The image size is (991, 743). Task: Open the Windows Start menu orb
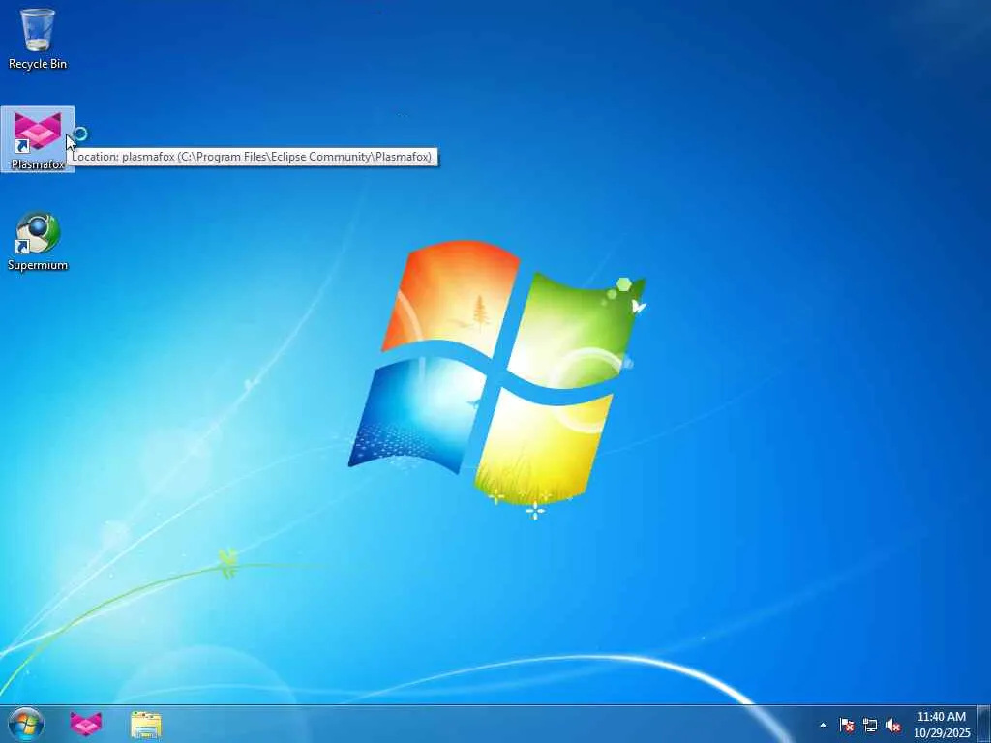(26, 724)
